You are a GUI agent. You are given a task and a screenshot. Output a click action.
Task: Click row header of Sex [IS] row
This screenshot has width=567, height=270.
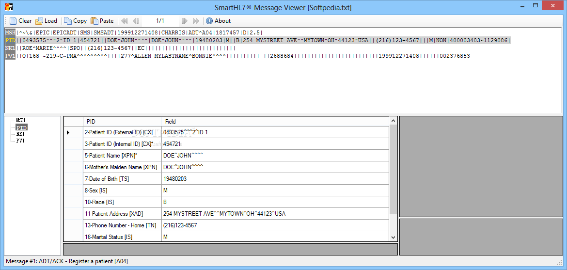[x=73, y=191]
